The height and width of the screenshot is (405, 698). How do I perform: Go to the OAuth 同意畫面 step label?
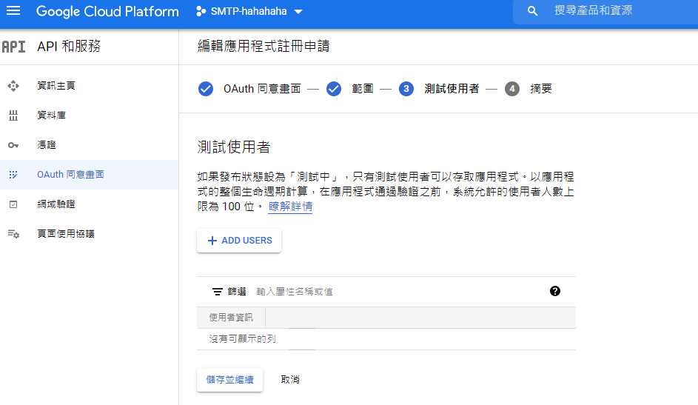point(262,89)
